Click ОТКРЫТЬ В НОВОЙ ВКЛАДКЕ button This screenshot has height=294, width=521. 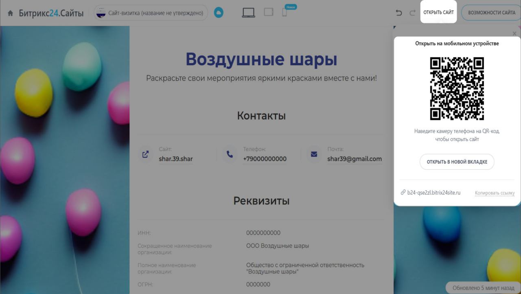pyautogui.click(x=457, y=162)
